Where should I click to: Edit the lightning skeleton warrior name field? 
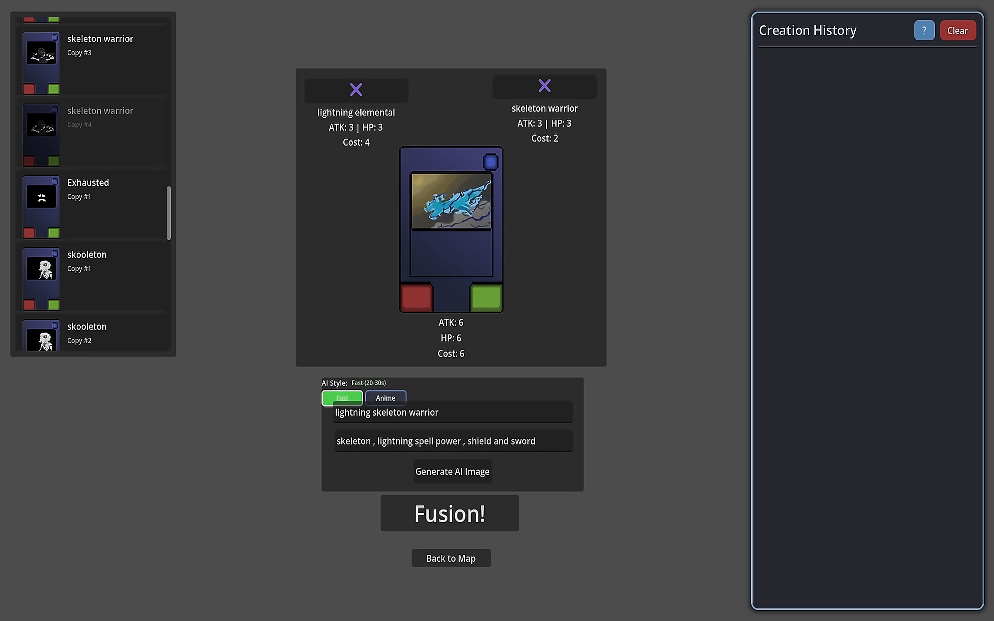tap(452, 412)
